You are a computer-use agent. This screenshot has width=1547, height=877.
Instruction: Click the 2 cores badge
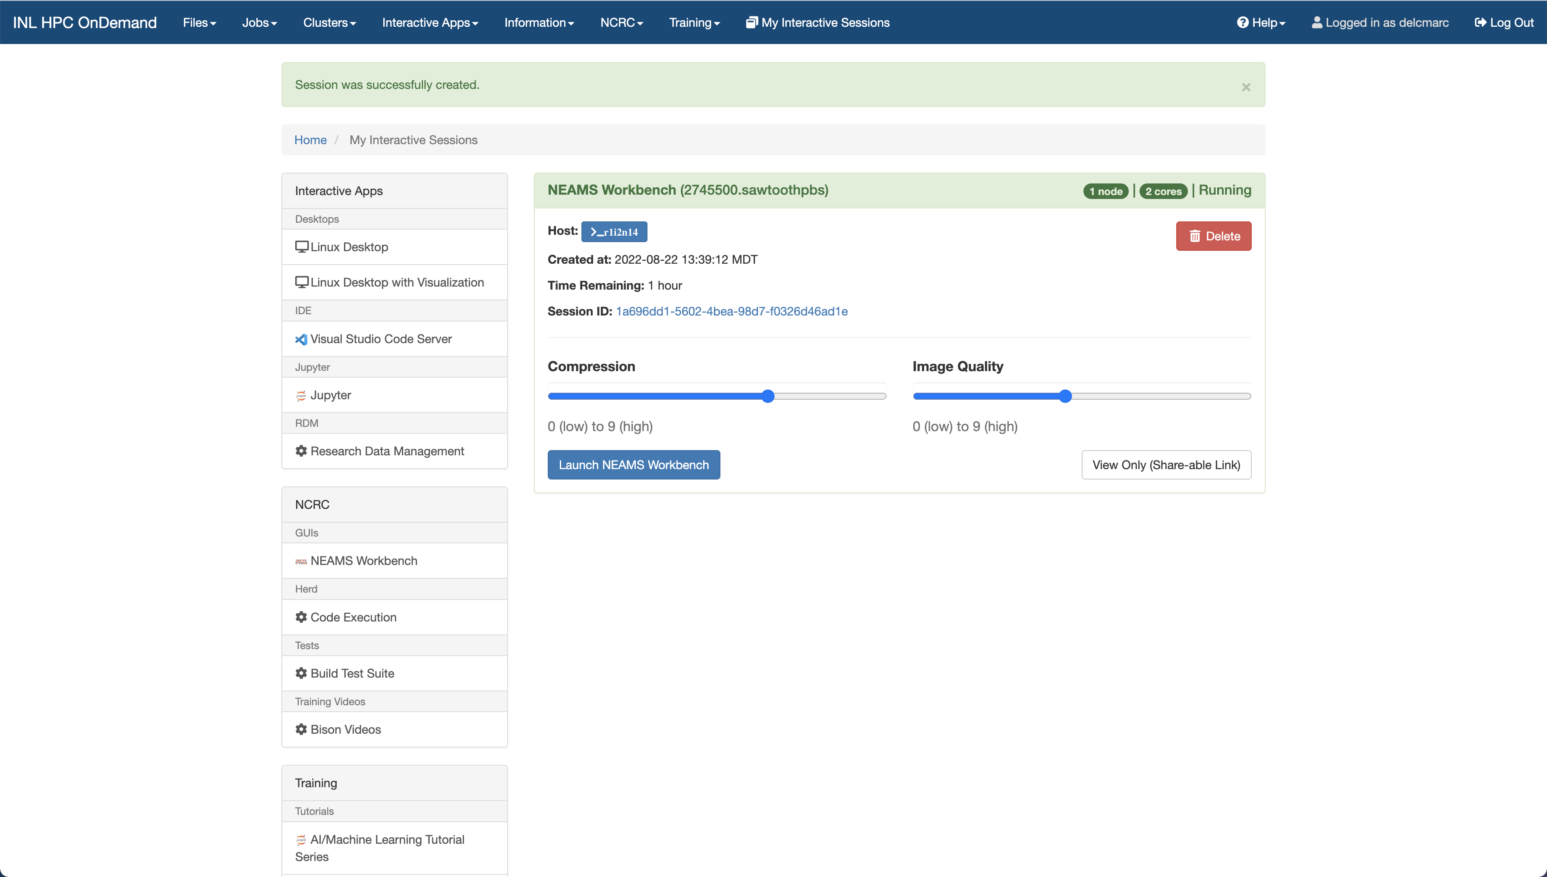click(1163, 192)
